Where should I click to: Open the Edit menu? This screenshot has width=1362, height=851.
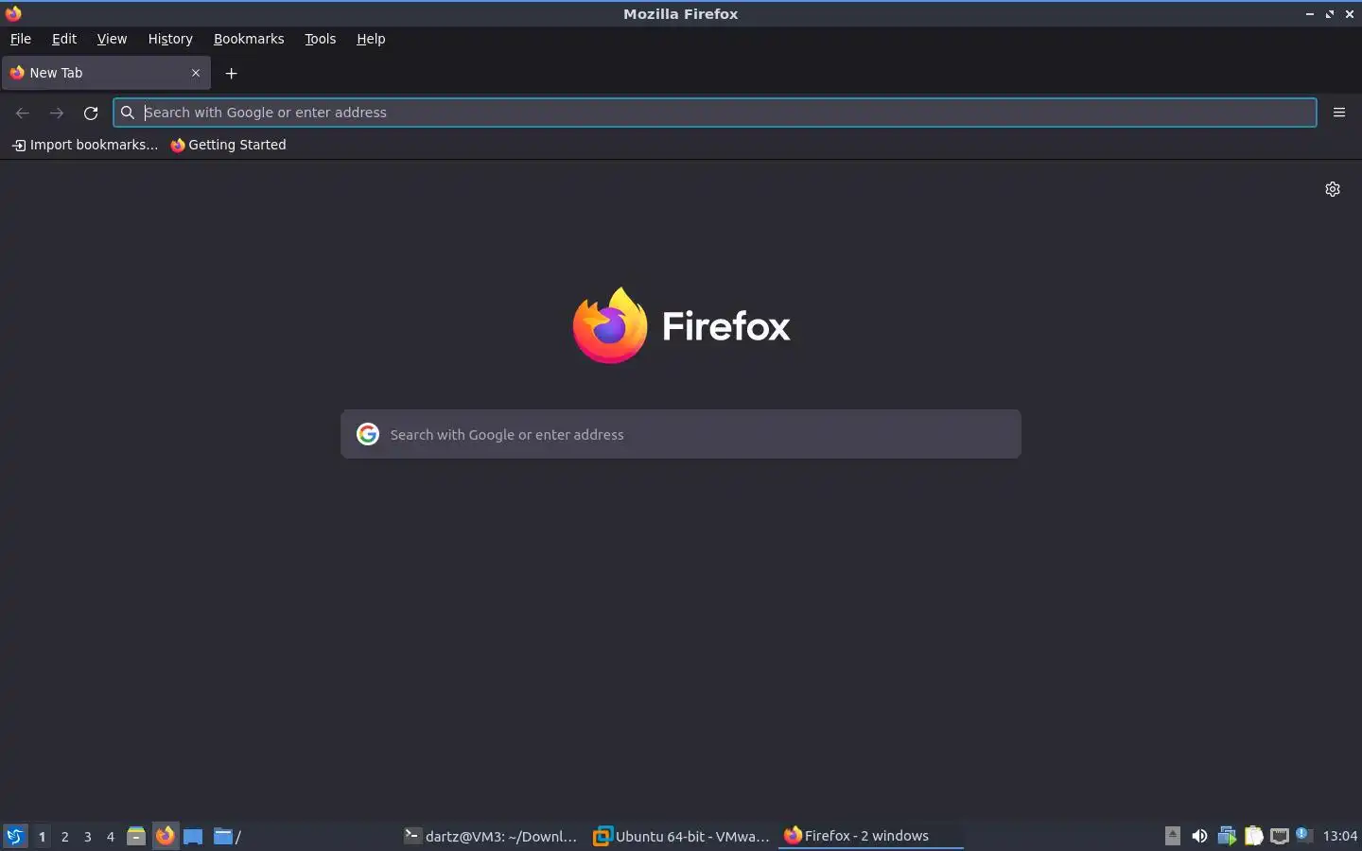pyautogui.click(x=64, y=39)
